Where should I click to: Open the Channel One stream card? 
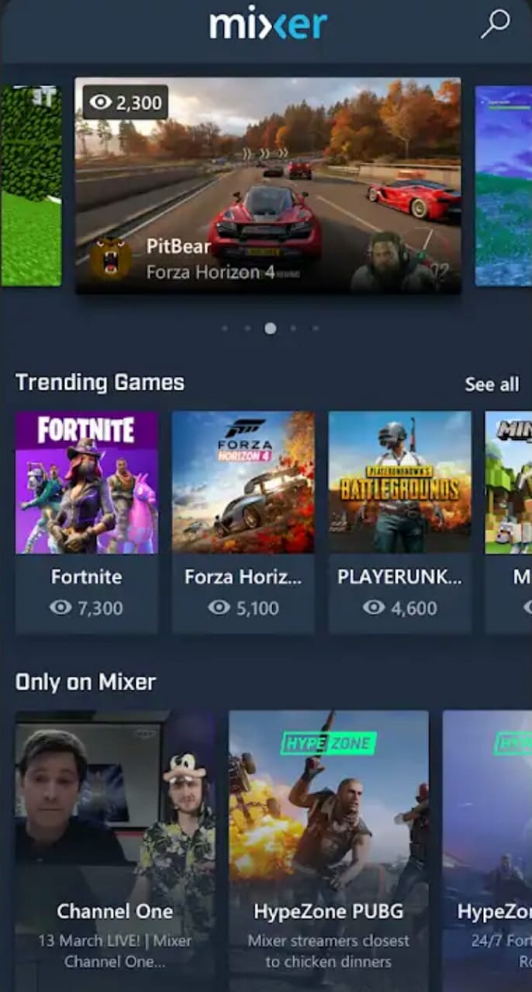point(115,851)
